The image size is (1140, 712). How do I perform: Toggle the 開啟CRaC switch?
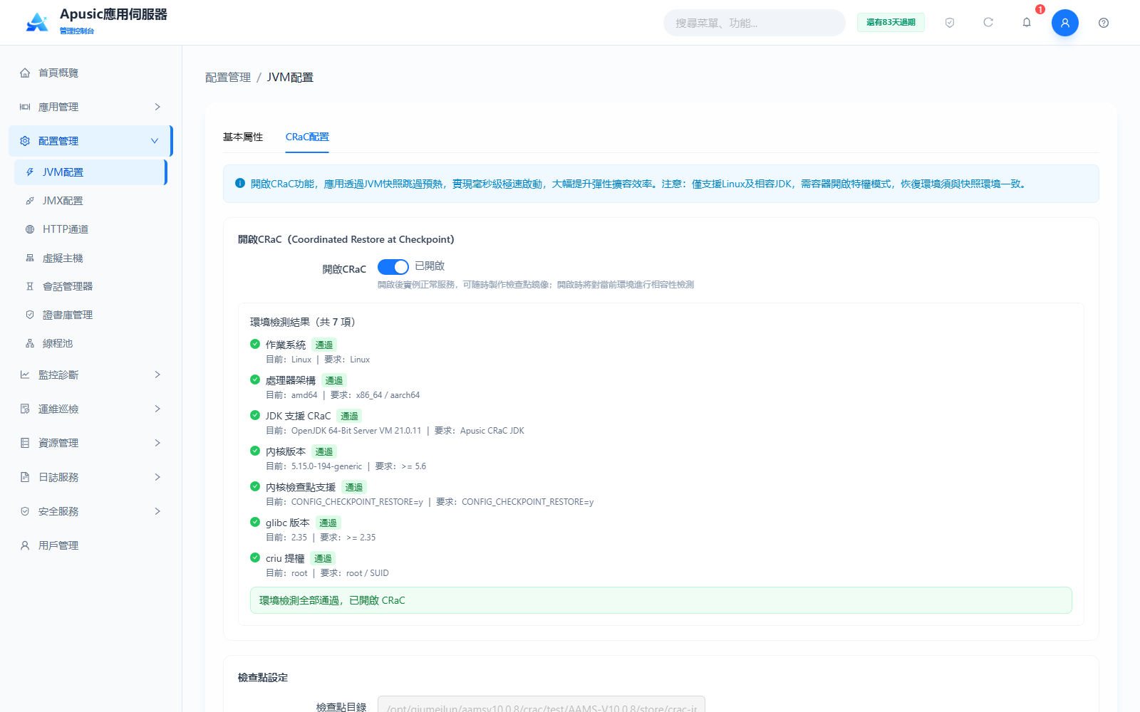click(393, 267)
